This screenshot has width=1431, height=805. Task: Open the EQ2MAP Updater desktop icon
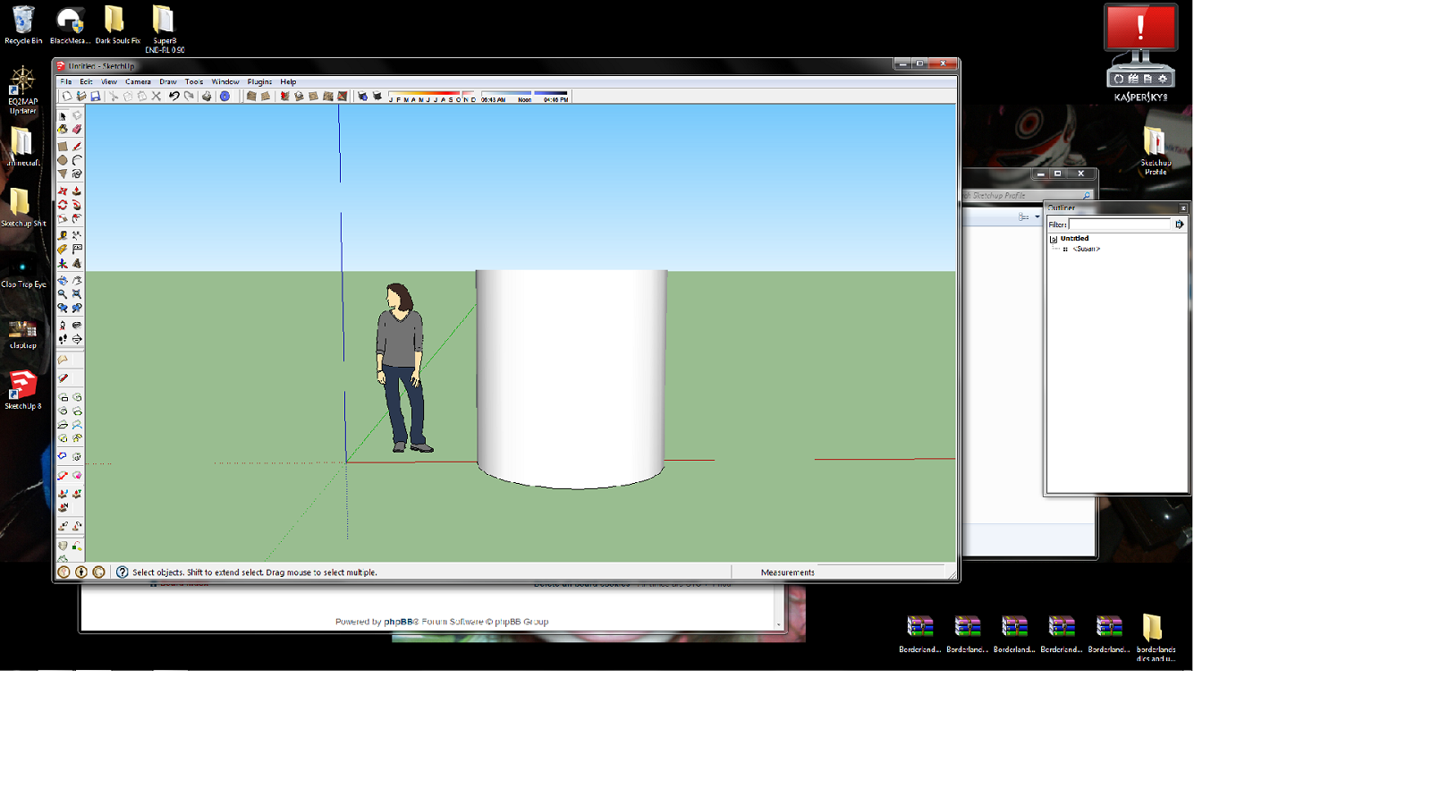pyautogui.click(x=23, y=89)
